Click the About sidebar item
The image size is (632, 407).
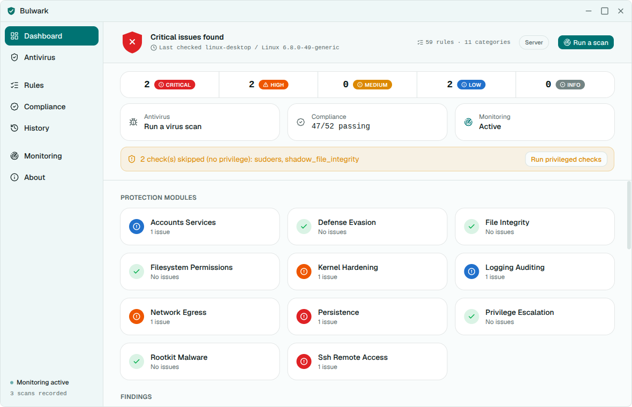pyautogui.click(x=51, y=177)
